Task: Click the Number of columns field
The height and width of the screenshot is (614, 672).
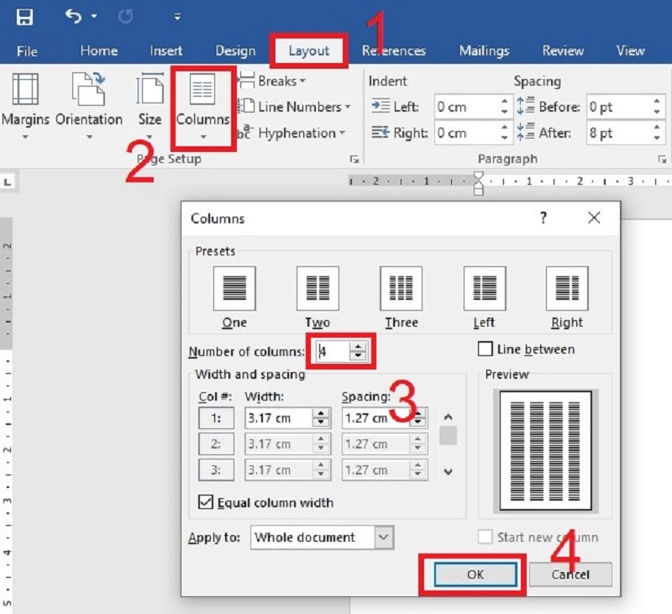Action: [x=333, y=352]
